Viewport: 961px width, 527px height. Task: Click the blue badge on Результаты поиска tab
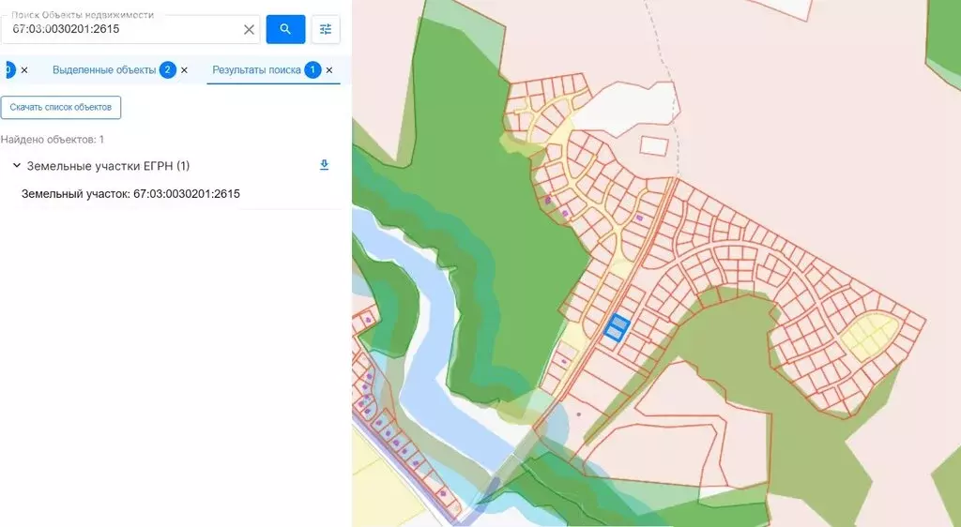[x=313, y=70]
